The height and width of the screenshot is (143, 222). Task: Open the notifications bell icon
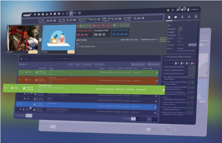(x=182, y=10)
